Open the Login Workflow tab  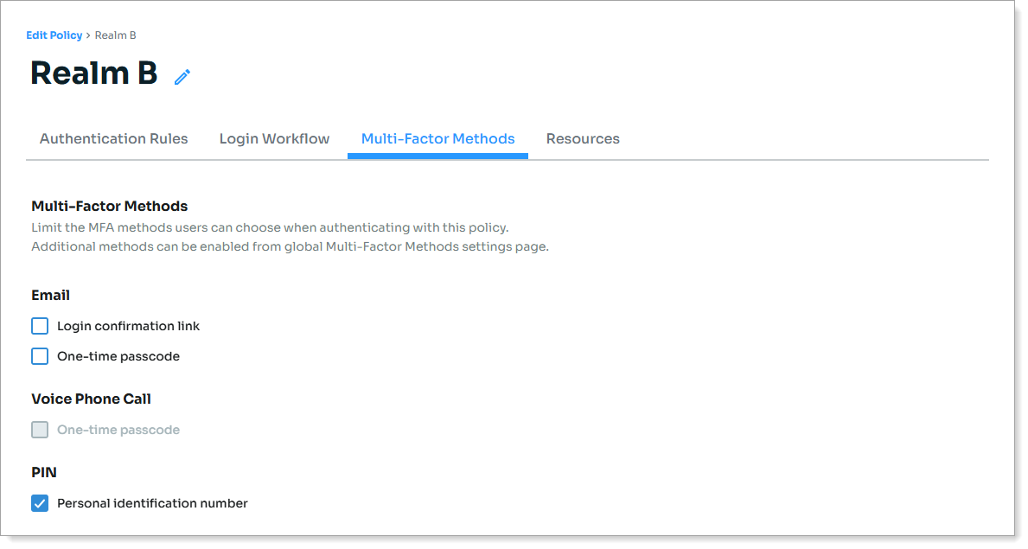(274, 138)
